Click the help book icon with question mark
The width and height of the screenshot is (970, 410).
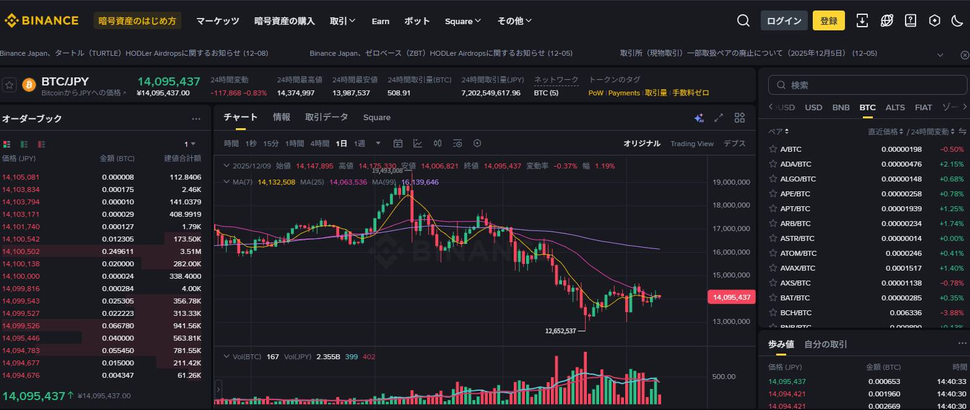911,20
